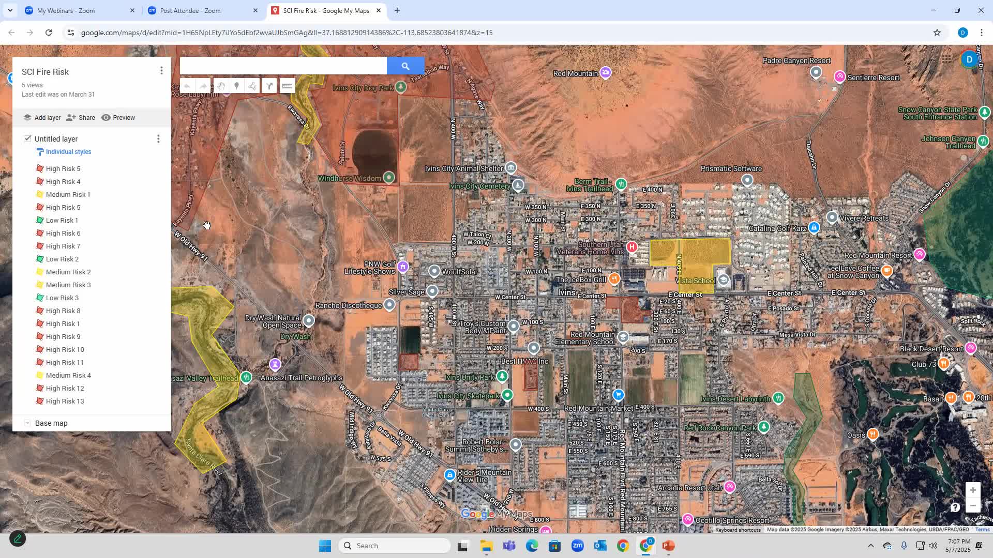The height and width of the screenshot is (558, 993).
Task: Open the tab search dropdown
Action: coord(10,10)
